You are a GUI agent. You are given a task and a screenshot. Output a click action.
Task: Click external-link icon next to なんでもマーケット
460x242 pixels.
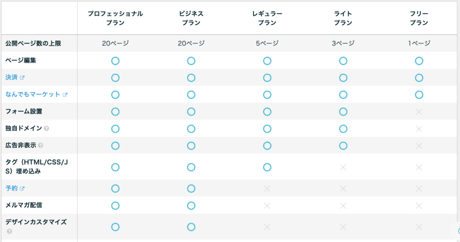tap(65, 95)
